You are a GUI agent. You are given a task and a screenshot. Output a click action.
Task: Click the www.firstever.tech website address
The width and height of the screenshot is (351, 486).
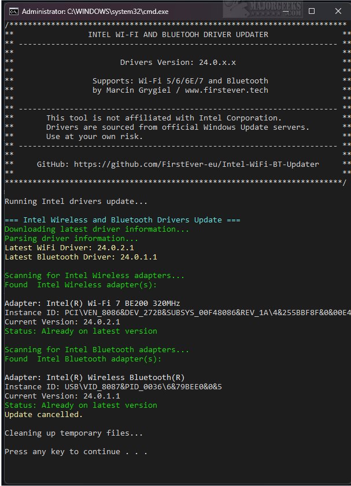(x=226, y=90)
